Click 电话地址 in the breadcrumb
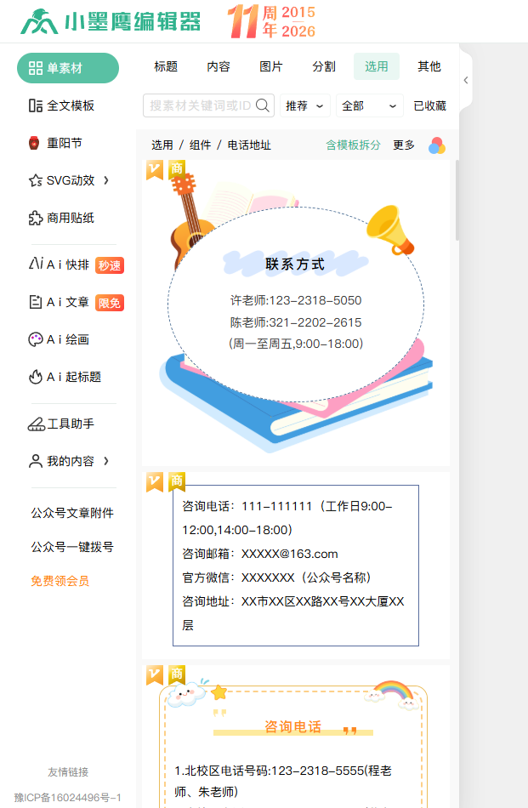Screen dimensions: 528x808 pos(249,145)
